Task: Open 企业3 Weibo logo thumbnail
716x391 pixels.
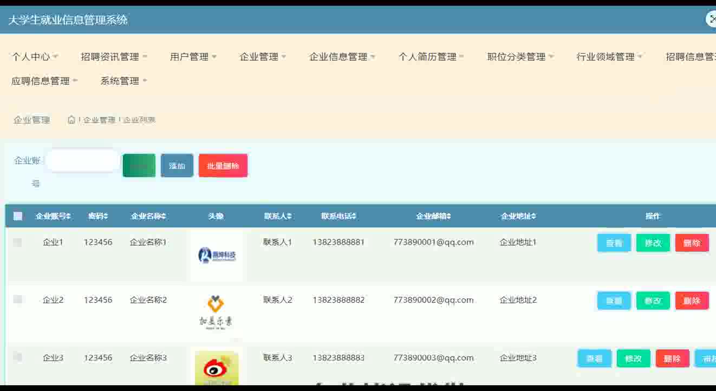Action: (x=217, y=368)
